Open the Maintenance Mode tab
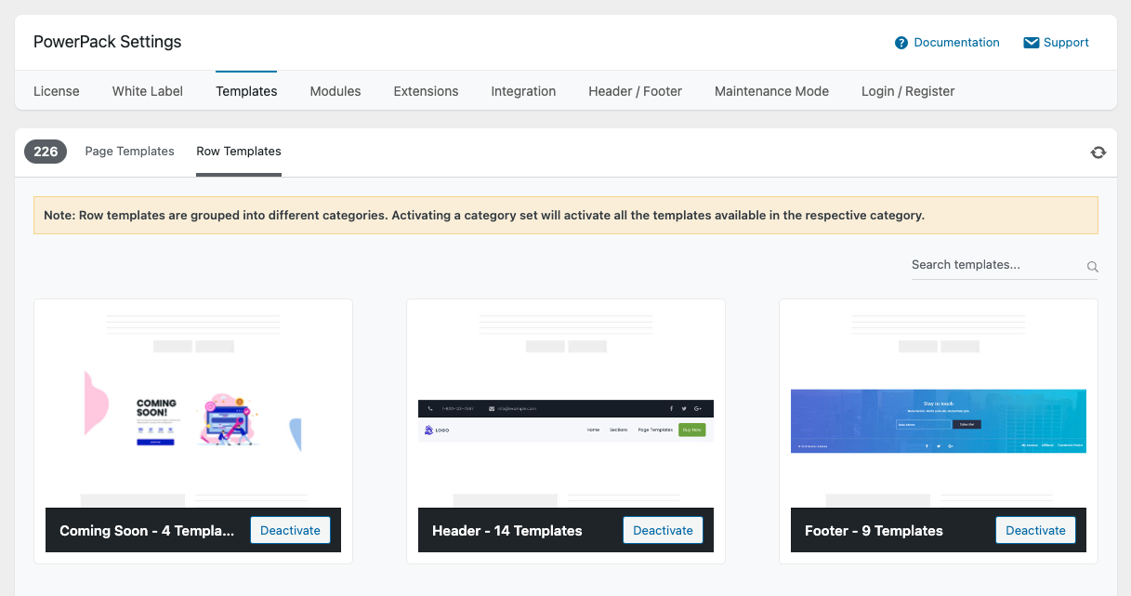 tap(771, 91)
